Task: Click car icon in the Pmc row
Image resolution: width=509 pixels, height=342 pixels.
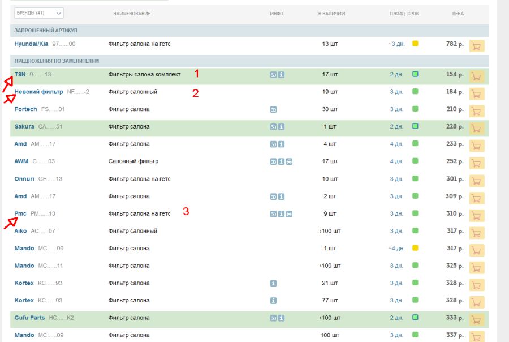Action: [x=289, y=214]
